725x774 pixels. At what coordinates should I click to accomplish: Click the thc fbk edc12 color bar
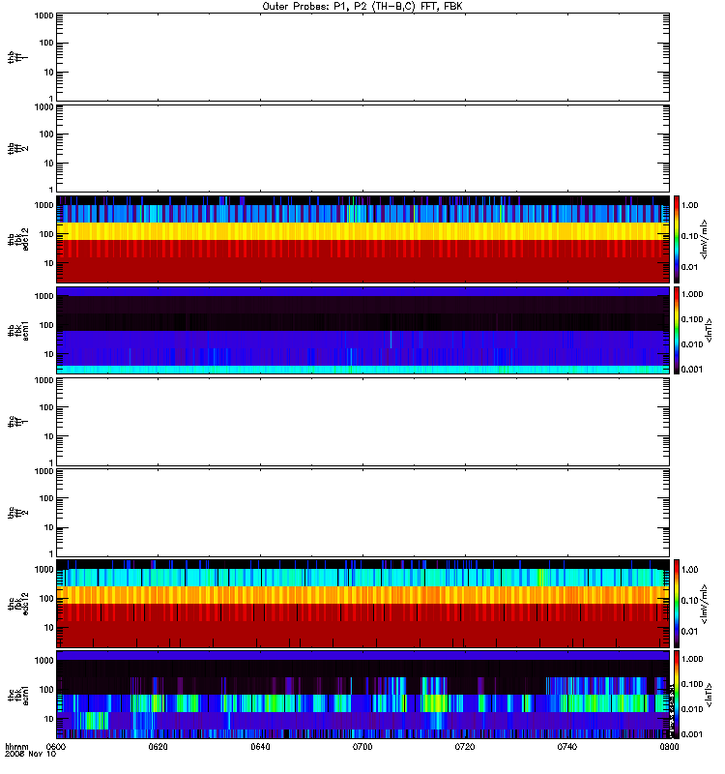(677, 604)
